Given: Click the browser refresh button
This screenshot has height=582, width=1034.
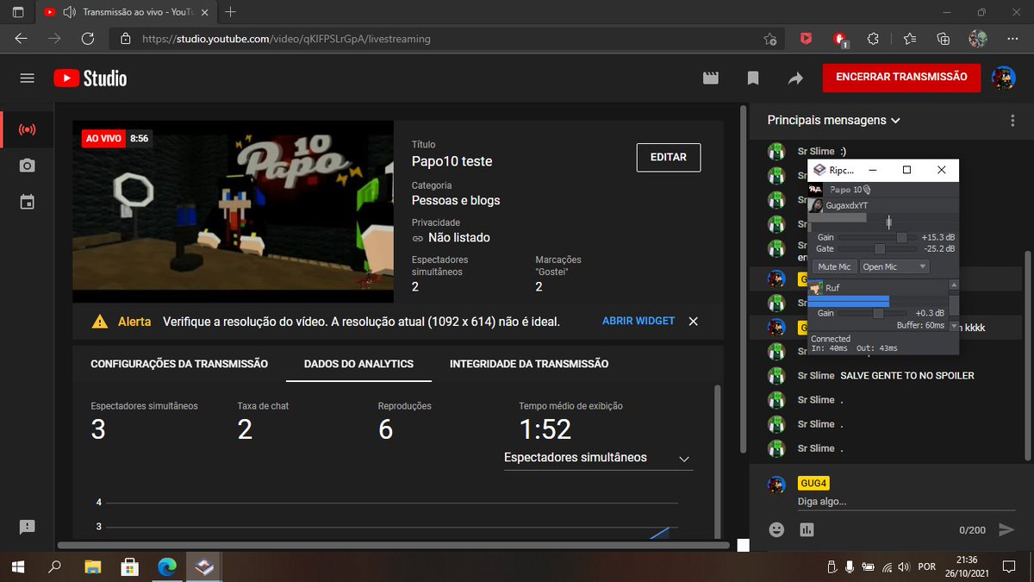Looking at the screenshot, I should (87, 39).
